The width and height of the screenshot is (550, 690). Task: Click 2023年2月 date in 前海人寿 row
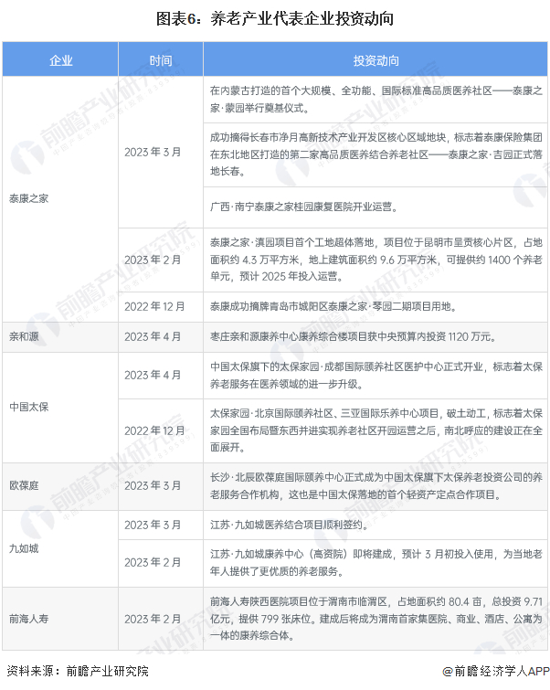(161, 619)
